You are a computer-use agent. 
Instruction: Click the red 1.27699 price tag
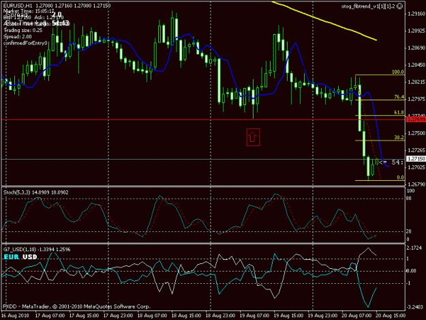[x=416, y=119]
